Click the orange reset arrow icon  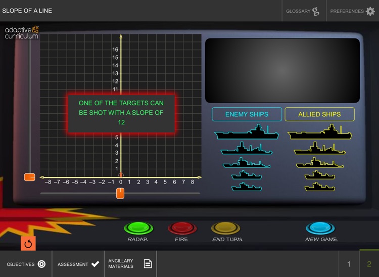tap(28, 244)
